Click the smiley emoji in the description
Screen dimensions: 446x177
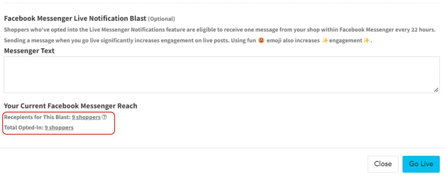[x=261, y=40]
